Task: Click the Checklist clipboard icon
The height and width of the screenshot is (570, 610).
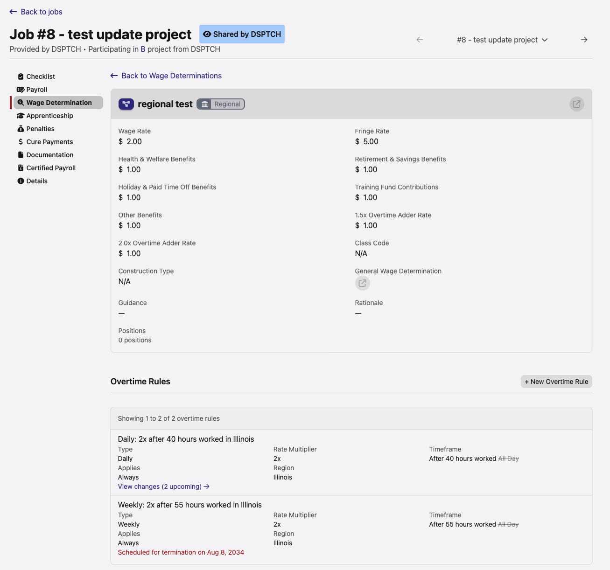Action: (21, 76)
